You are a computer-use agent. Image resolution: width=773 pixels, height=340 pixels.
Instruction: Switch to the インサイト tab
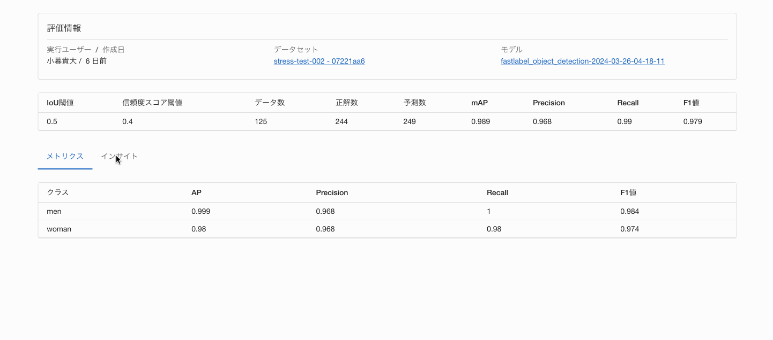coord(119,156)
